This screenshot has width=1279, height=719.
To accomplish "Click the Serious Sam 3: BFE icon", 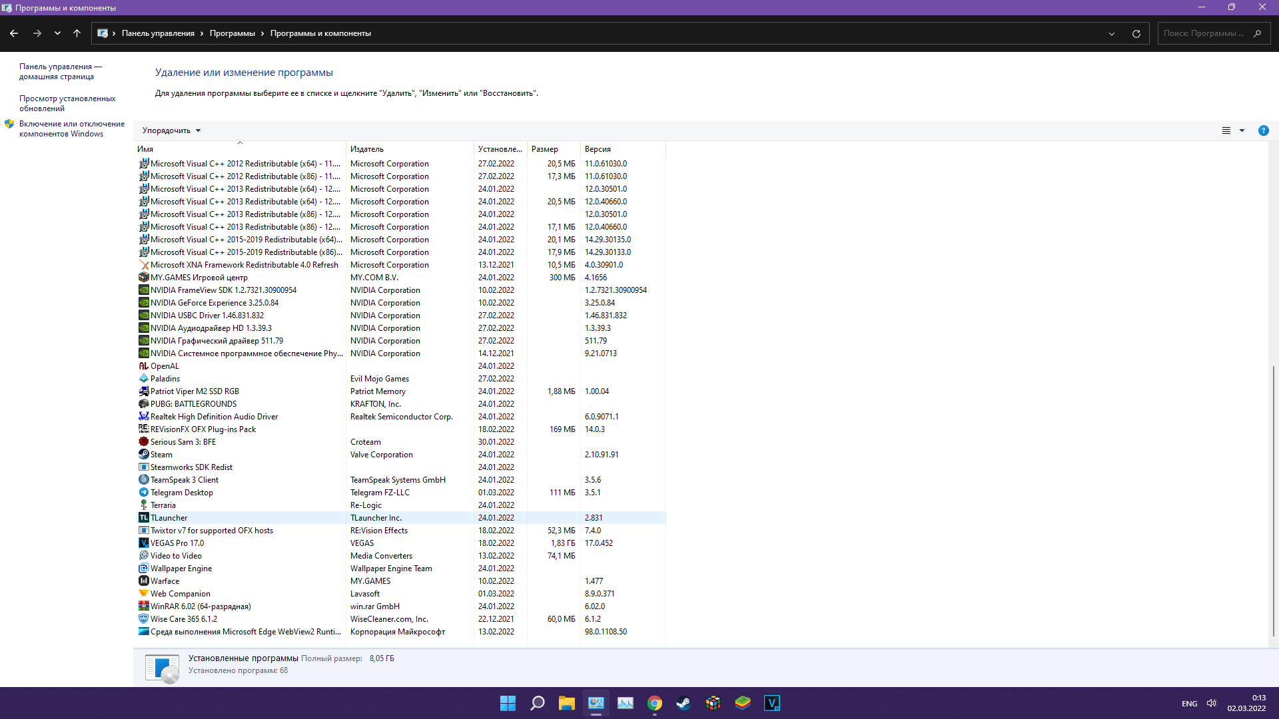I will tap(143, 441).
